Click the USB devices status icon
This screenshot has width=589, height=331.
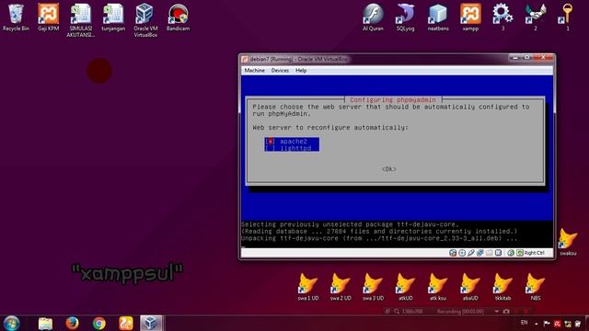pyautogui.click(x=471, y=253)
